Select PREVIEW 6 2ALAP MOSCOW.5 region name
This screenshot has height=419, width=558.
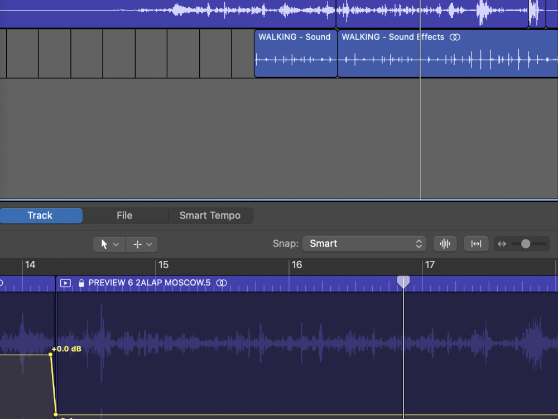pyautogui.click(x=150, y=283)
